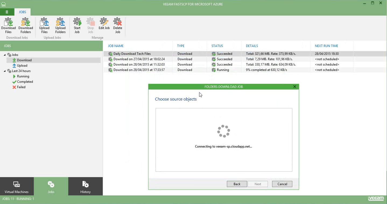Viewport: 387px width, 204px height.
Task: Select the JOBS ribbon tab
Action: (22, 12)
